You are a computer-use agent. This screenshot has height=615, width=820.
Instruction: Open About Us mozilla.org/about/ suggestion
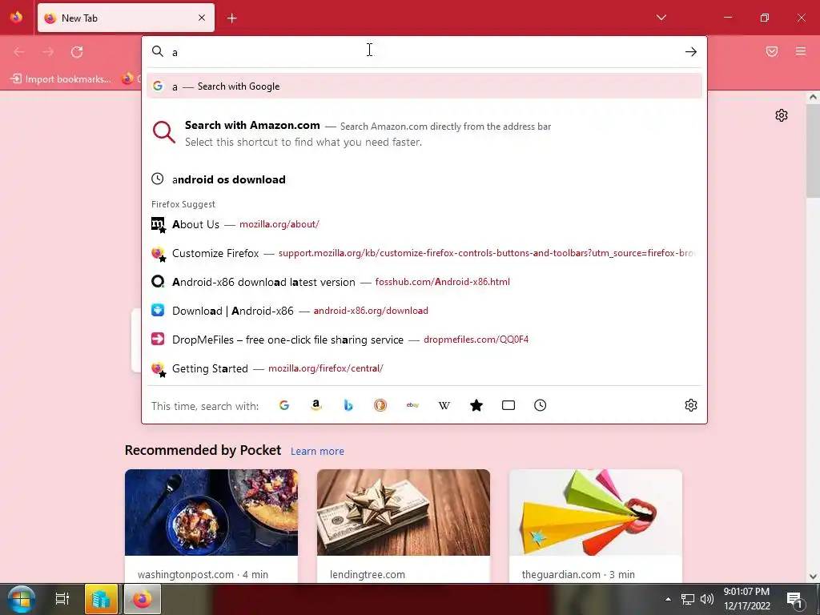point(424,224)
